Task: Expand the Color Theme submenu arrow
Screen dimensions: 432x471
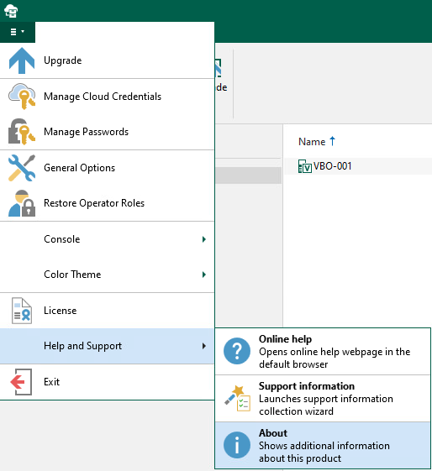Action: [204, 275]
